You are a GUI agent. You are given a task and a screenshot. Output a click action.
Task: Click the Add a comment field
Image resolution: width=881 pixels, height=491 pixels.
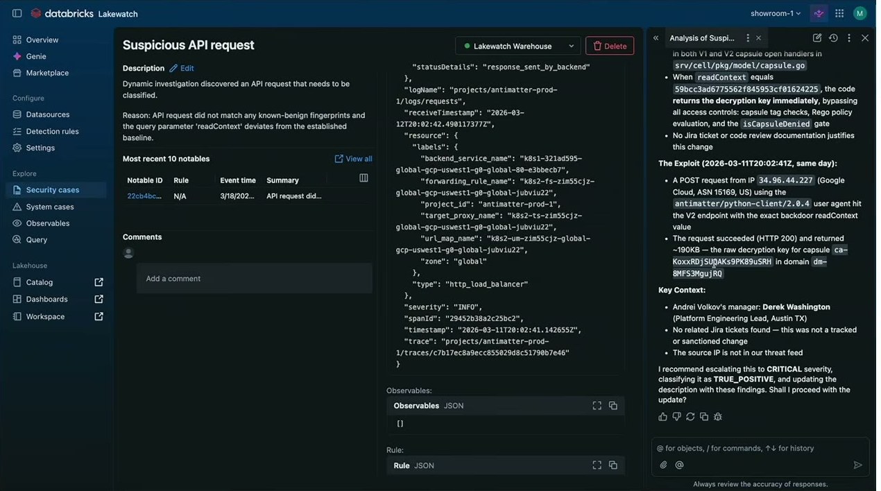click(x=254, y=278)
